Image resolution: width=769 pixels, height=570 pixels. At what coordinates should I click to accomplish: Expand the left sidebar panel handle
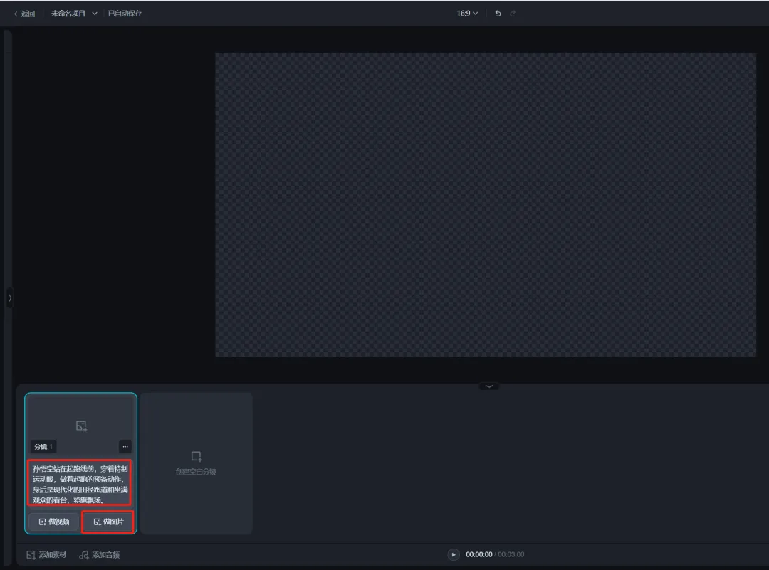point(10,298)
